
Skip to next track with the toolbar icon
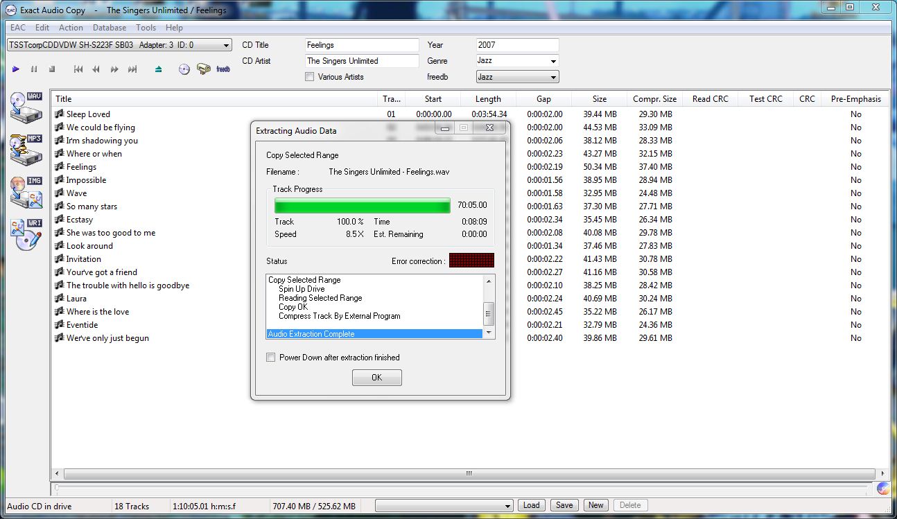tap(132, 69)
